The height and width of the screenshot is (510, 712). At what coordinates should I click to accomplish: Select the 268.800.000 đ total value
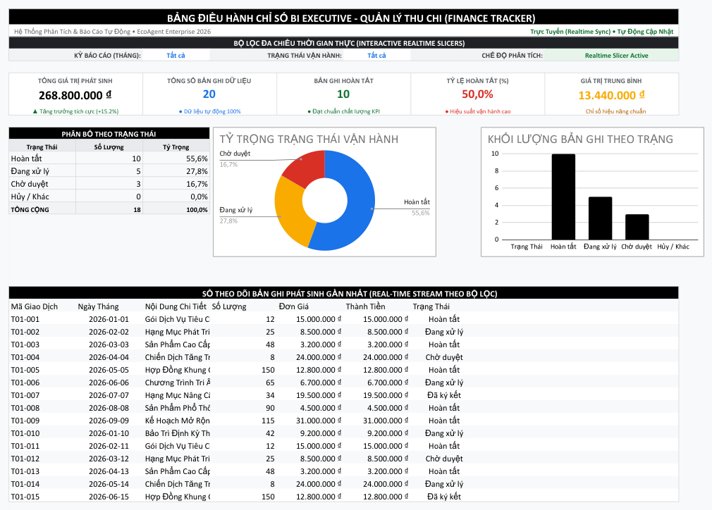(75, 95)
